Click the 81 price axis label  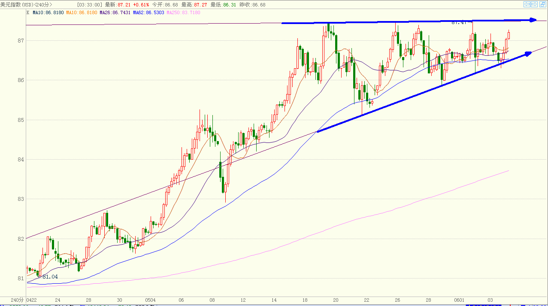[x=20, y=279]
